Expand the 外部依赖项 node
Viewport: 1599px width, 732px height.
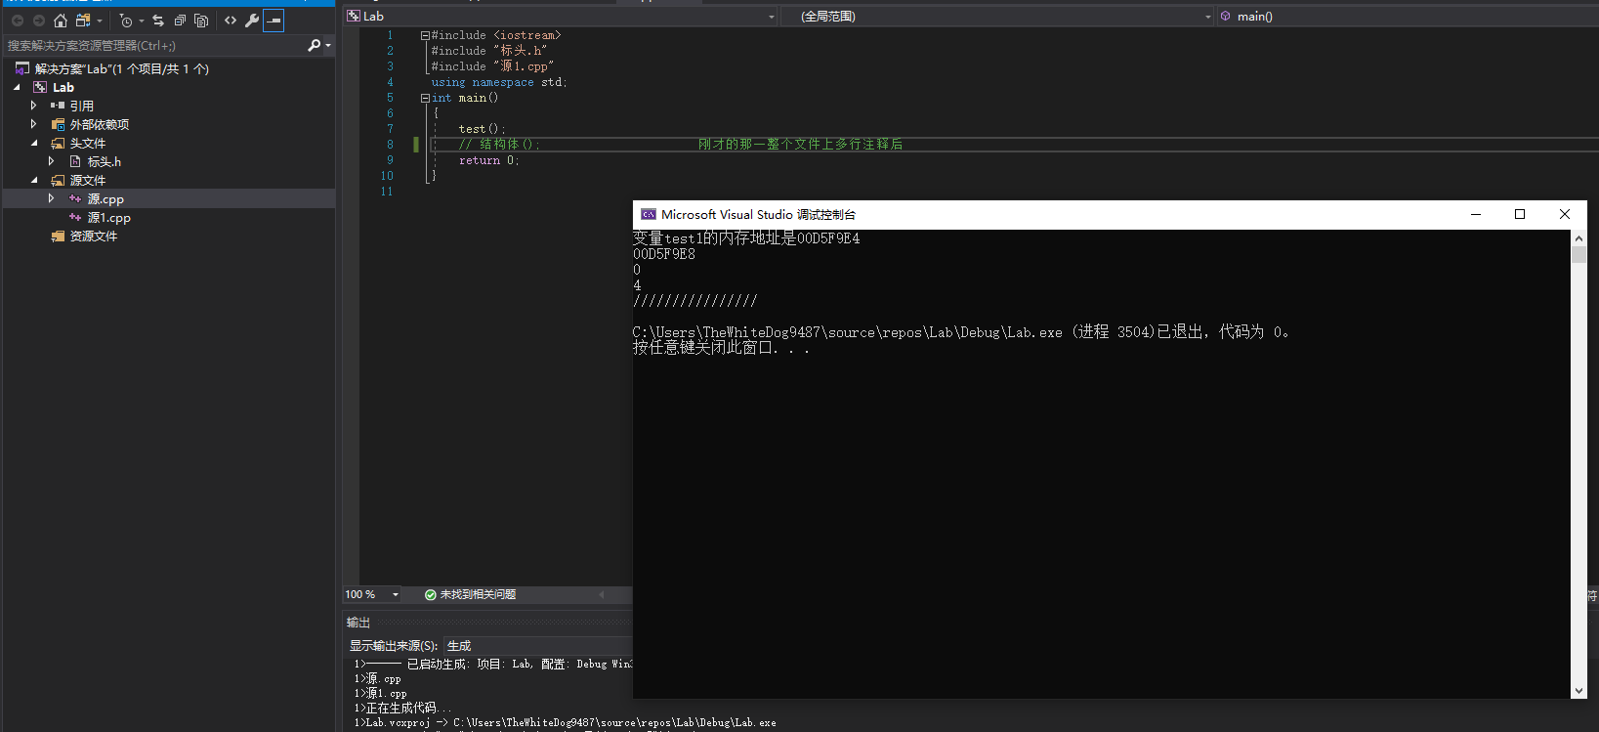point(33,124)
